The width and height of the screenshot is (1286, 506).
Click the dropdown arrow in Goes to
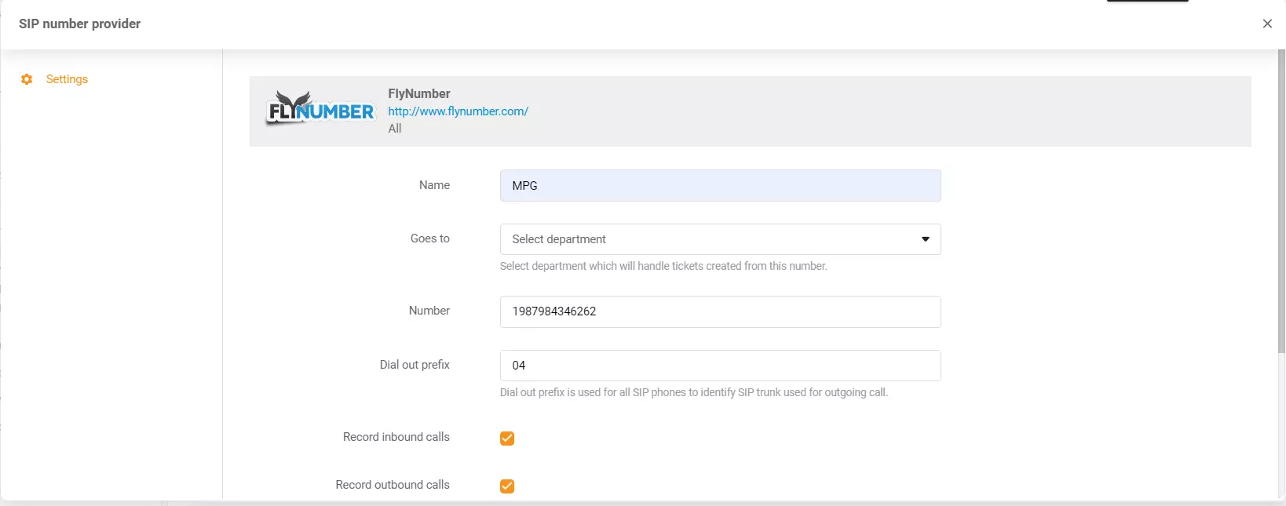[925, 239]
